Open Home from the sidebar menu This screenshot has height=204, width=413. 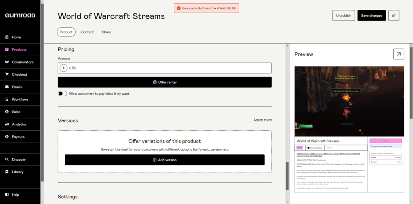coord(20,37)
